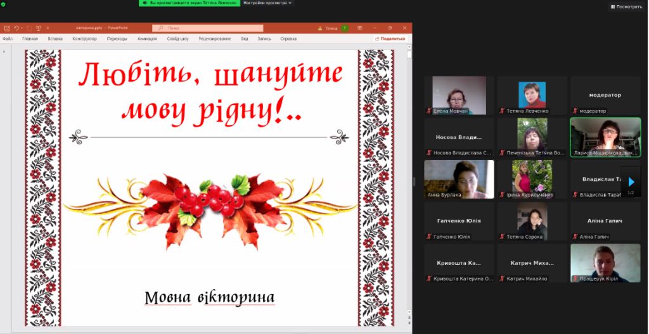Screen dimensions: 649x334
Task: Click the green account avatar icon
Action: pyautogui.click(x=344, y=28)
